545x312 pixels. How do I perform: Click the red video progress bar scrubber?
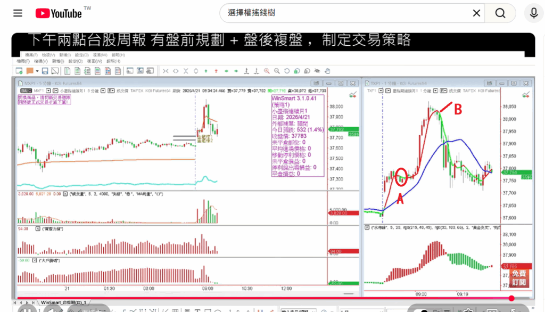pyautogui.click(x=511, y=298)
